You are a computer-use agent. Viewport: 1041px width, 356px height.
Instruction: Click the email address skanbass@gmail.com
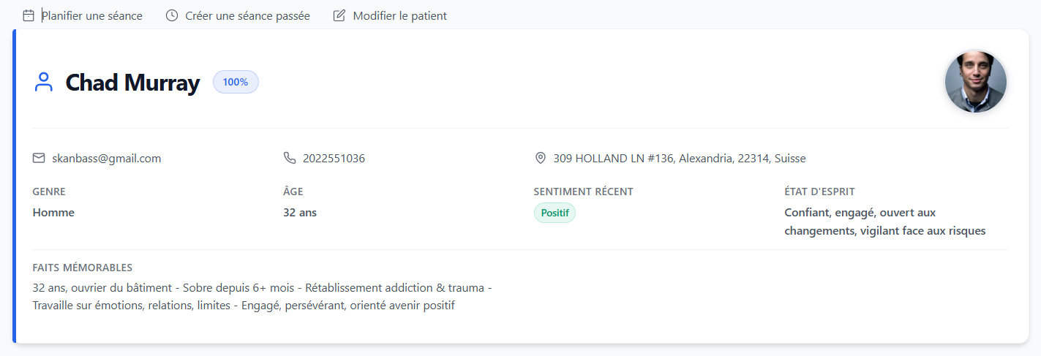(x=107, y=158)
